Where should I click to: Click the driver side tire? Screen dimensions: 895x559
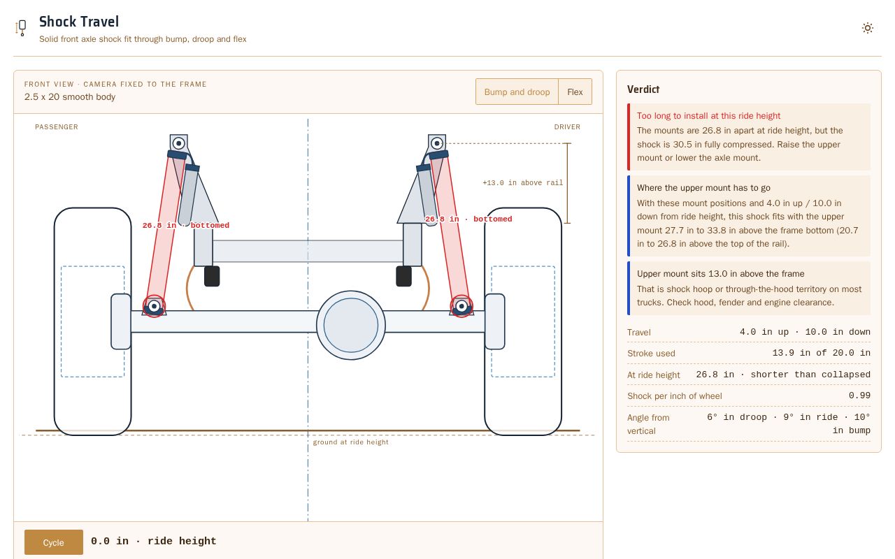coord(523,321)
